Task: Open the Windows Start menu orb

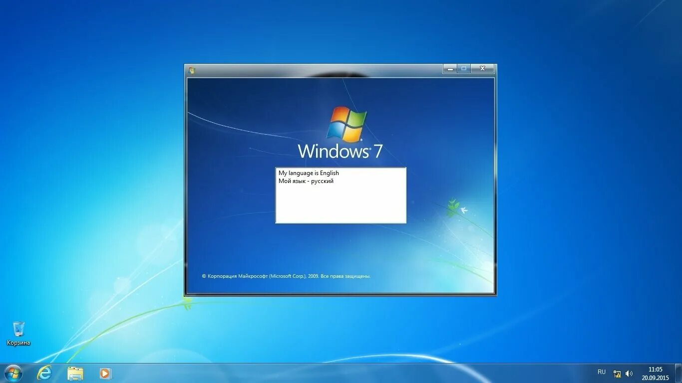Action: coord(13,373)
